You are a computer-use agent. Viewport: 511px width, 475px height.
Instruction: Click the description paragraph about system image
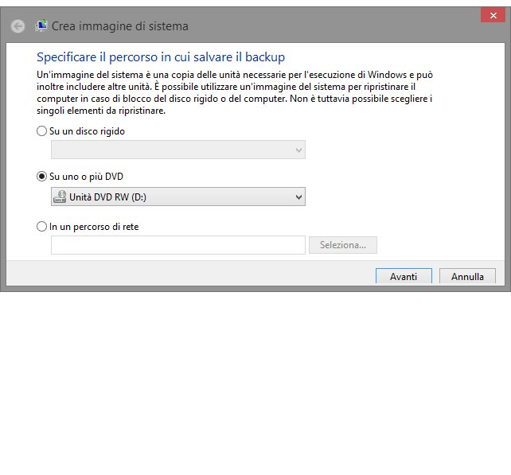(x=235, y=92)
